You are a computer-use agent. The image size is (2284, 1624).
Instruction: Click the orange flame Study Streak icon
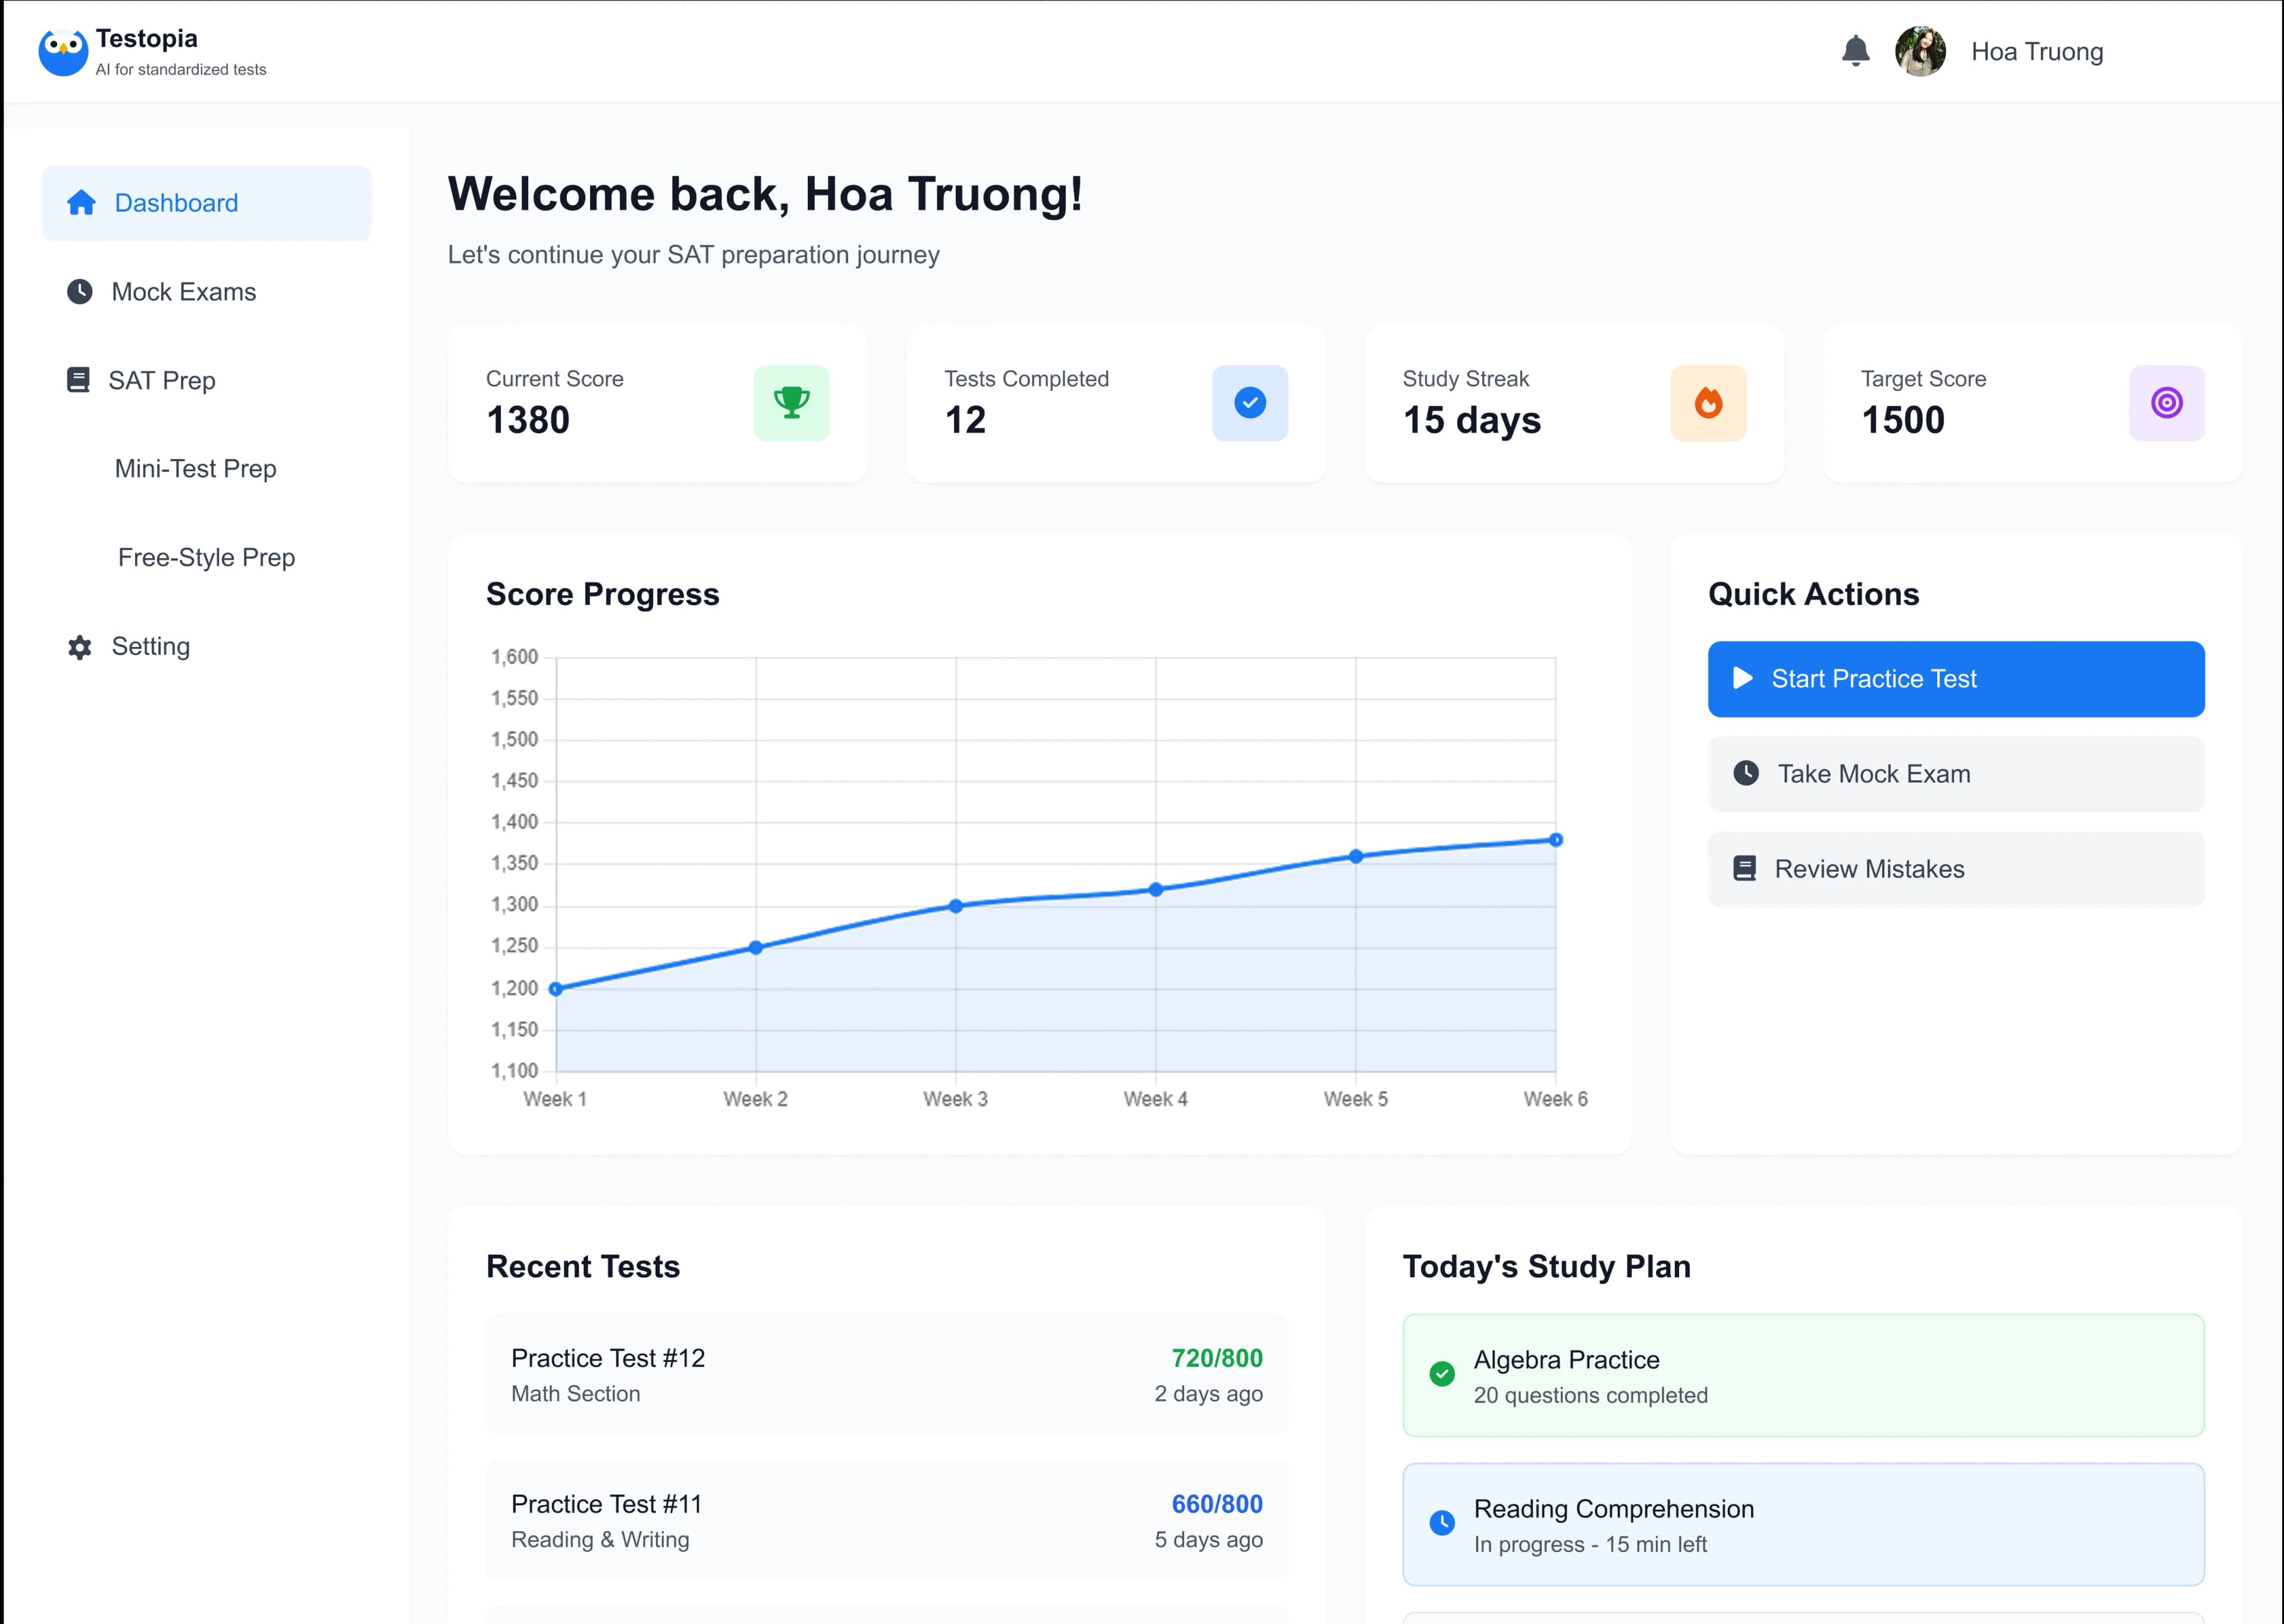point(1708,403)
